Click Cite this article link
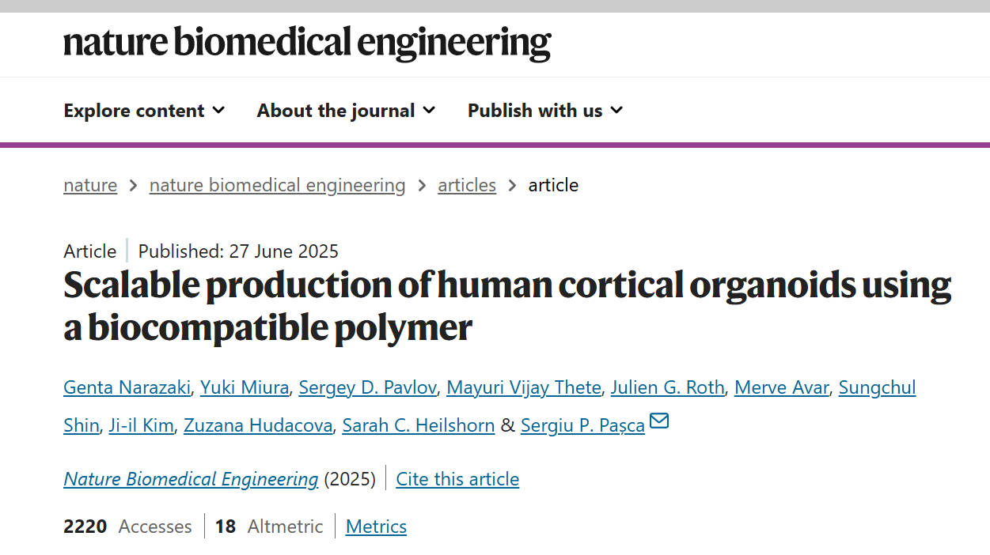 click(457, 479)
